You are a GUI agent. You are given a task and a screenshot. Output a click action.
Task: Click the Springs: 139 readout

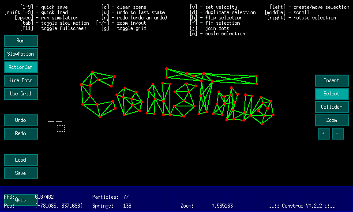[x=112, y=206]
